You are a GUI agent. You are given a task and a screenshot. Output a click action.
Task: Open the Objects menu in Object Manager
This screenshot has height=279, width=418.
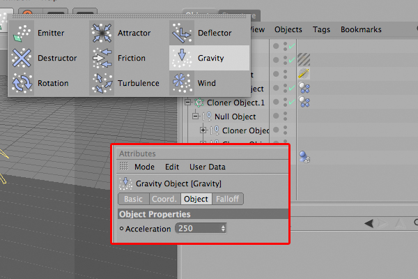click(x=288, y=29)
